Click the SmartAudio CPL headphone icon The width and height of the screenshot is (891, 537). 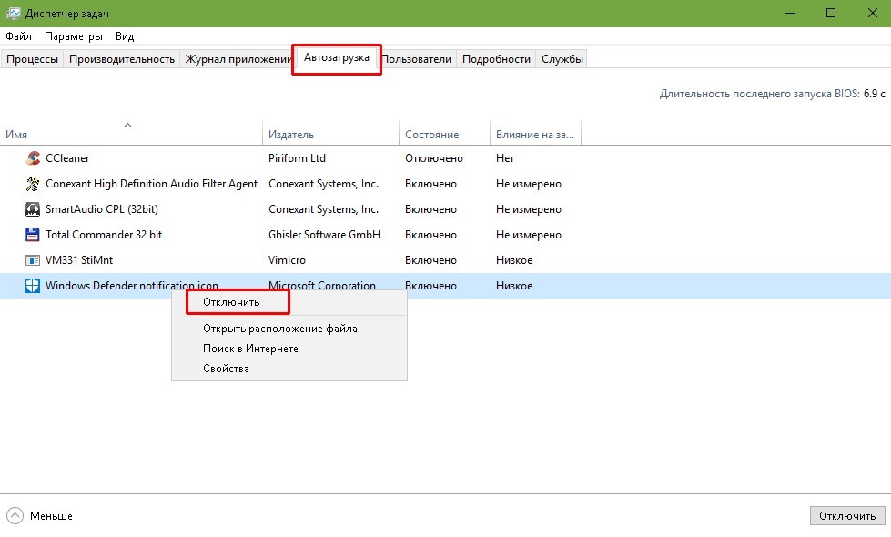coord(33,209)
